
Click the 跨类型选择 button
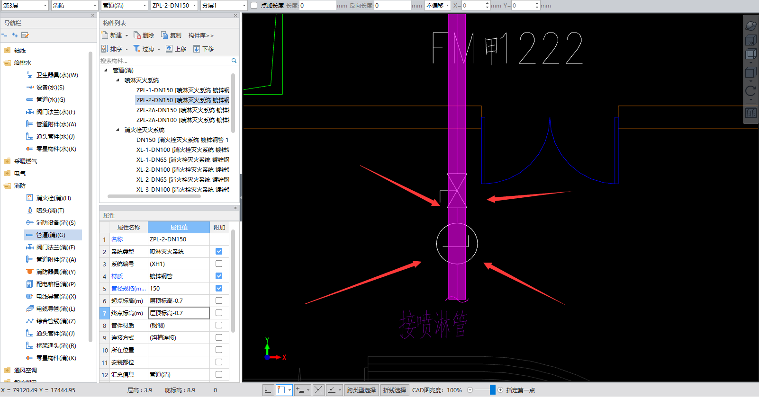pyautogui.click(x=361, y=390)
